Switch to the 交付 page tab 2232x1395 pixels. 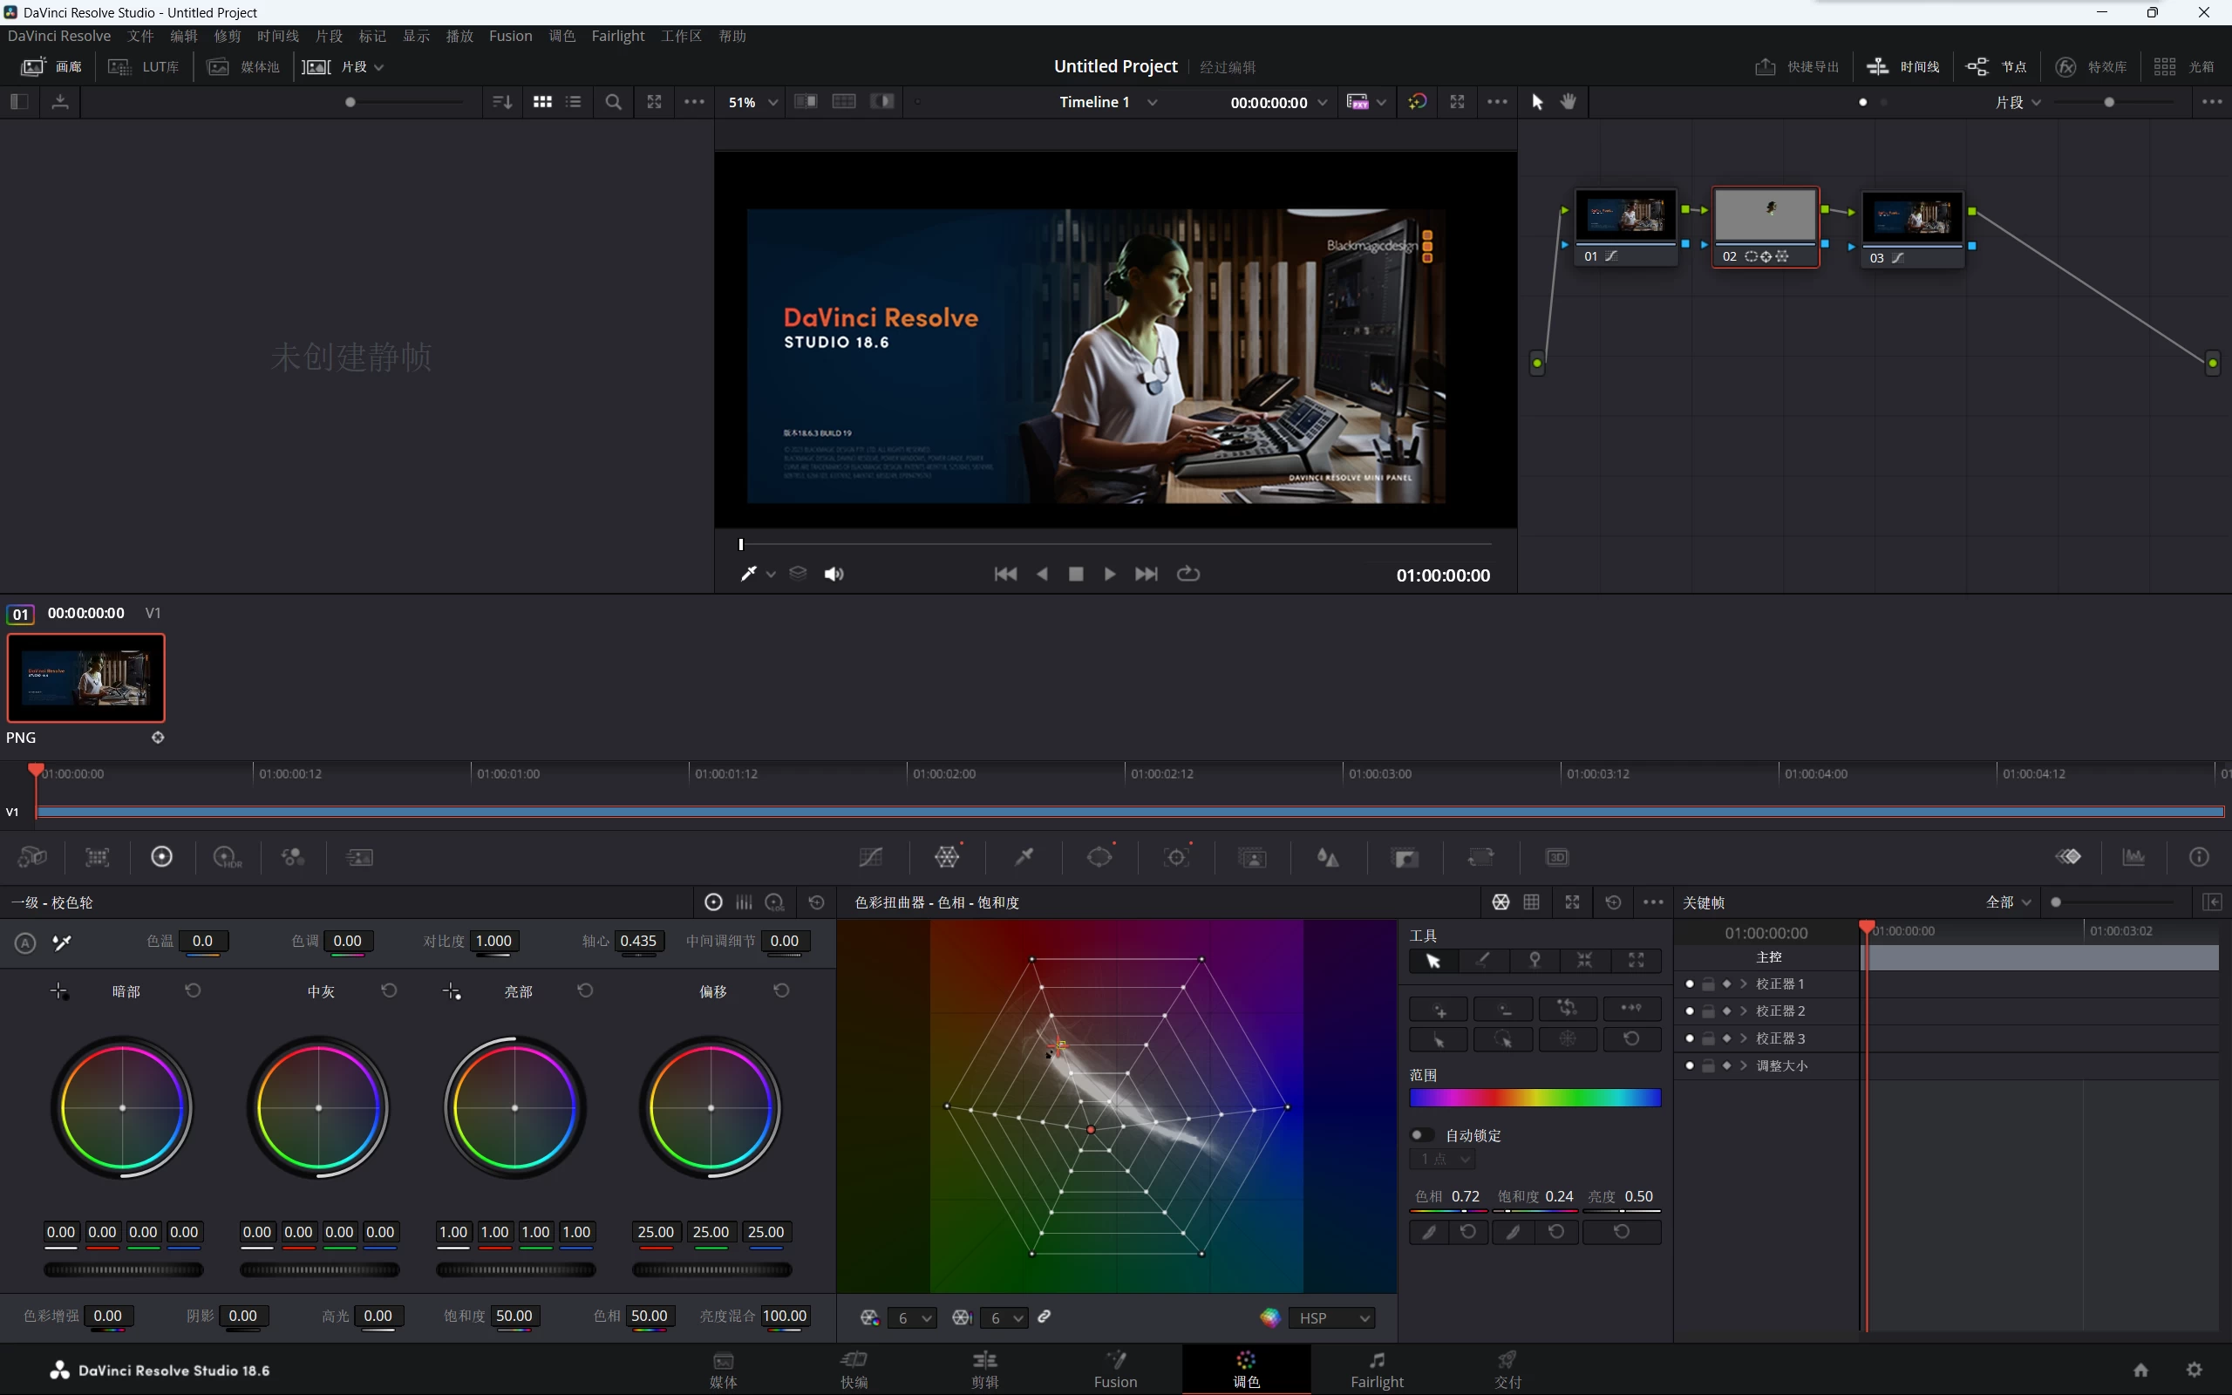[1508, 1369]
